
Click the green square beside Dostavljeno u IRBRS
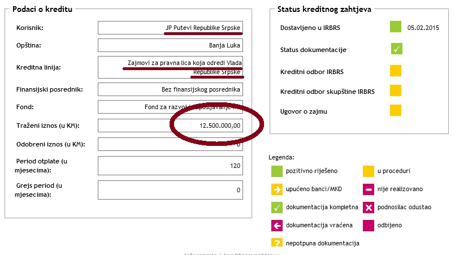395,27
